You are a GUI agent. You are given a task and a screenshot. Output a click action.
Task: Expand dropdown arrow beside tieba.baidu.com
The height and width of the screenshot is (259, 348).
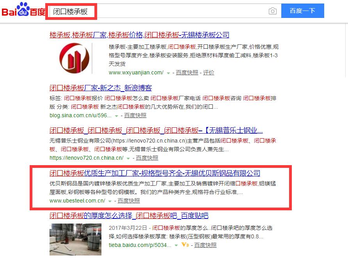[x=176, y=245]
